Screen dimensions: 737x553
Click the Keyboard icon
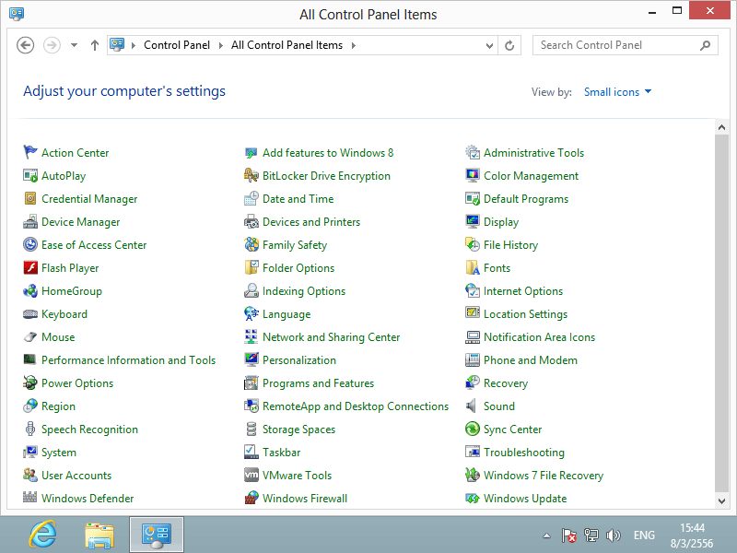tap(30, 313)
